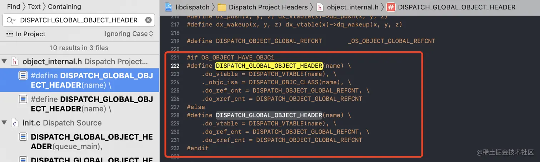The width and height of the screenshot is (540, 162).
Task: Click the red # symbol icon in jump bar
Action: [x=391, y=7]
